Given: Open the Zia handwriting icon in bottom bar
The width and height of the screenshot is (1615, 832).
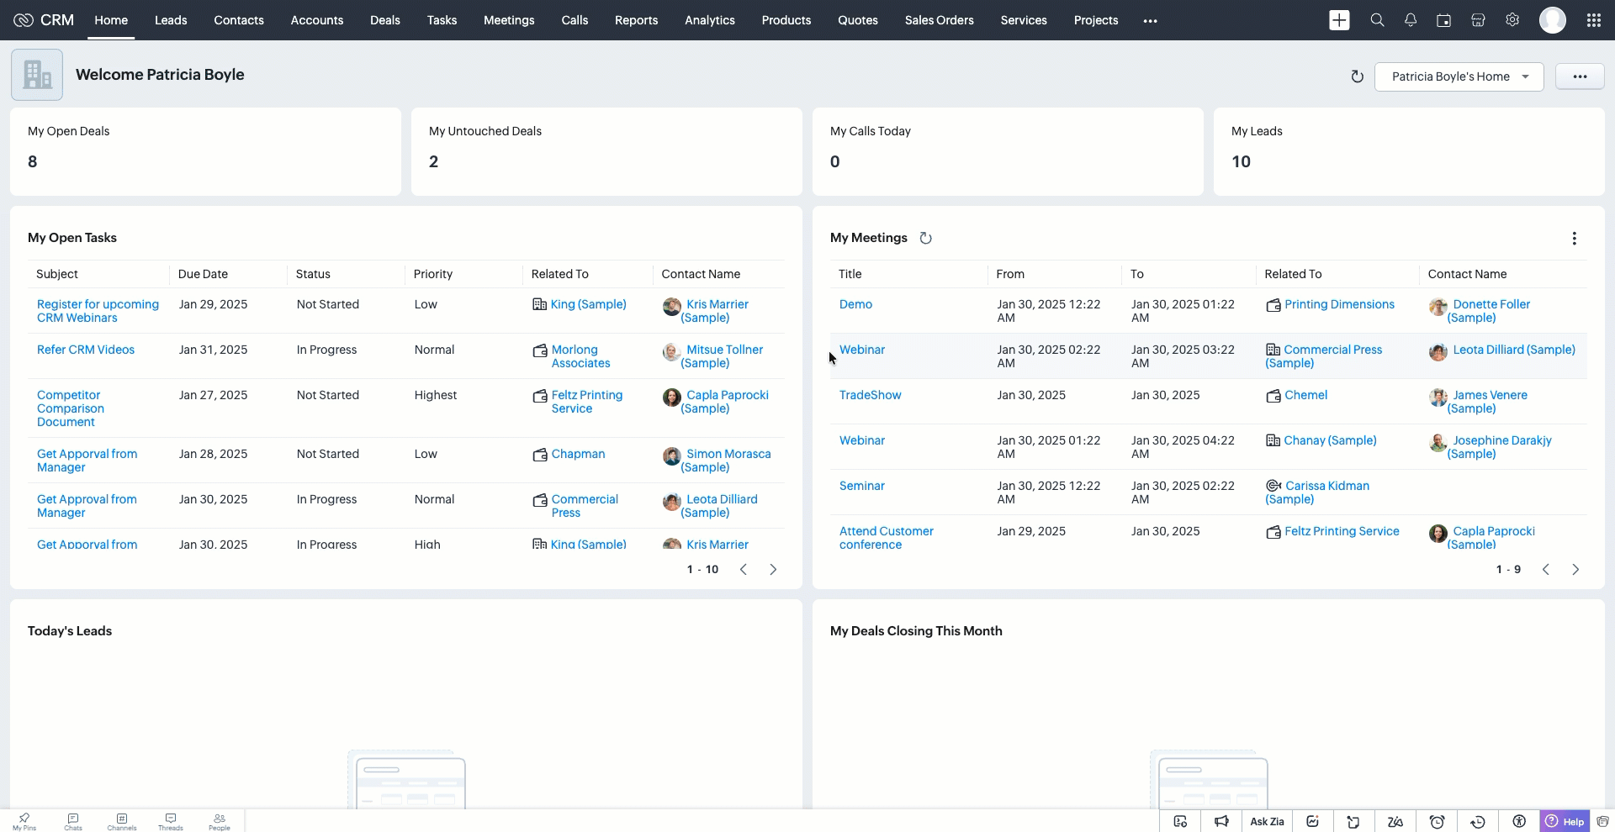Looking at the screenshot, I should click(1395, 821).
